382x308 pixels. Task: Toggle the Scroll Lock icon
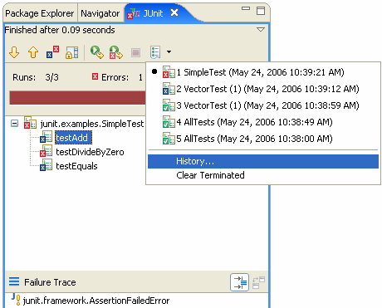coord(71,52)
